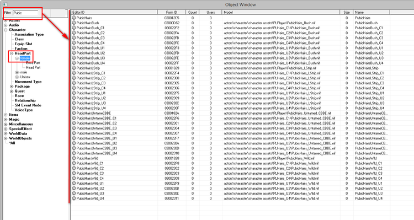414x220 pixels.
Task: Expand the Unisex subtree node
Action: [x=17, y=77]
